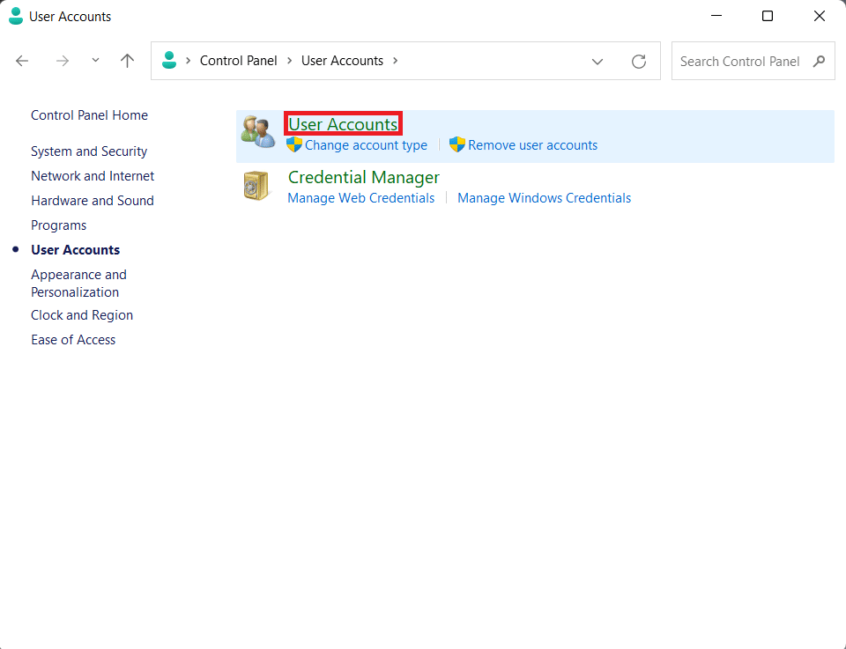
Task: Expand chevron after User Accounts breadcrumb
Action: 395,61
